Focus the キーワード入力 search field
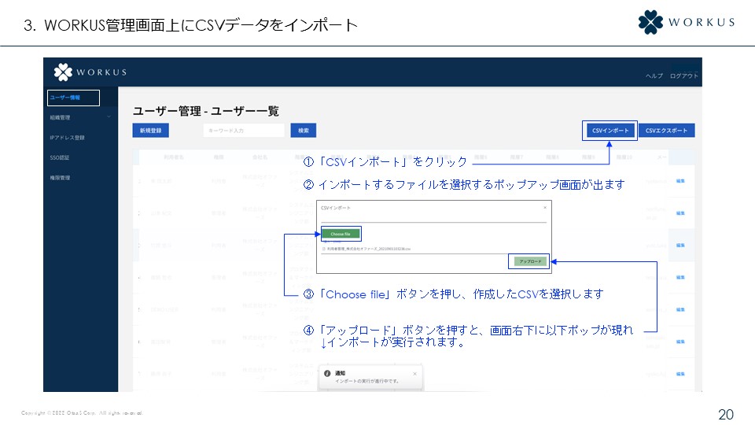The height and width of the screenshot is (425, 755). 244,131
